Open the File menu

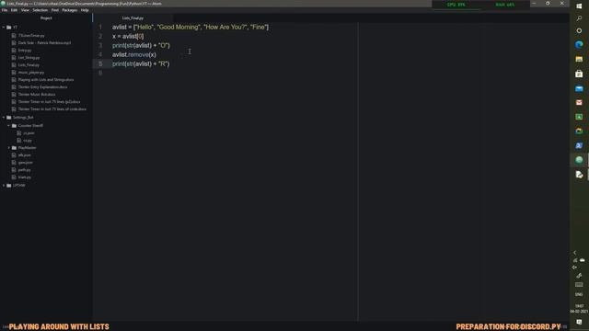[x=5, y=10]
